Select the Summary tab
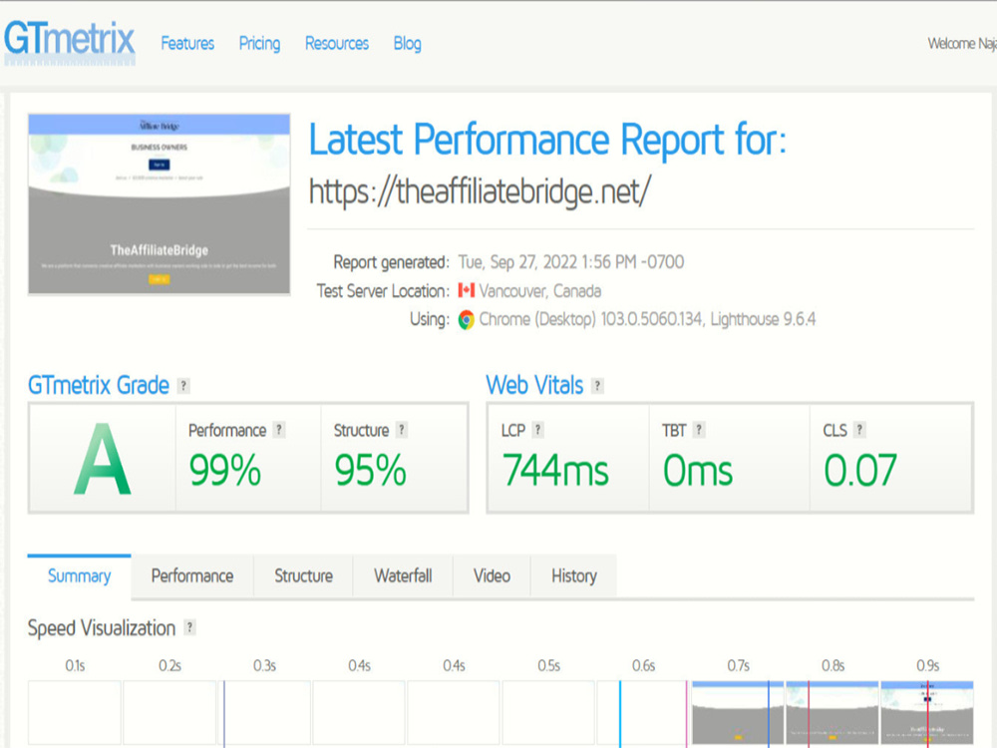Image resolution: width=997 pixels, height=748 pixels. [80, 576]
